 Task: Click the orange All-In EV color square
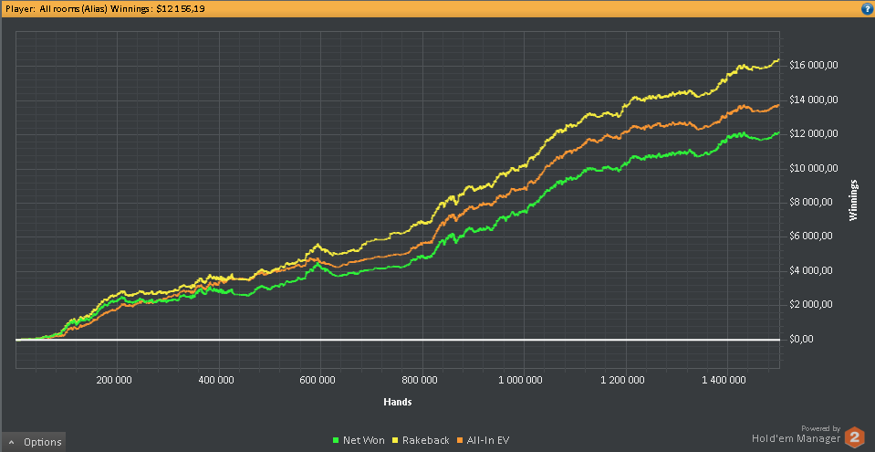tap(461, 440)
